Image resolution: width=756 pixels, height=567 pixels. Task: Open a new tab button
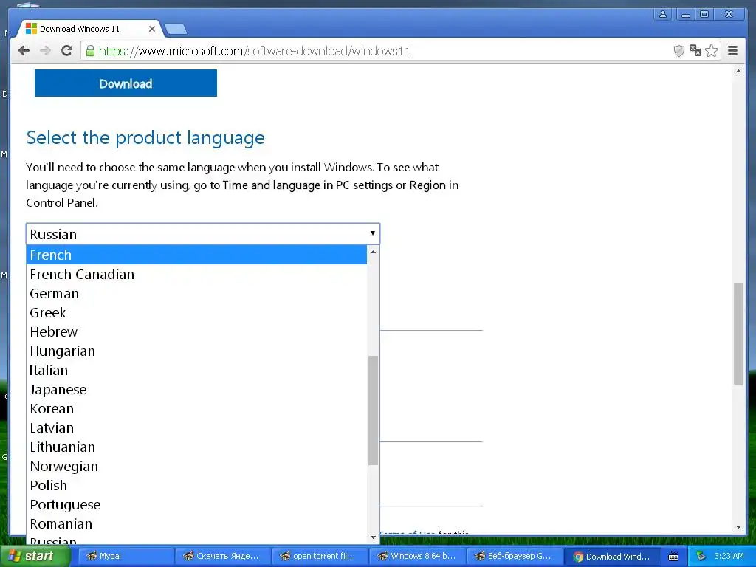pos(176,30)
